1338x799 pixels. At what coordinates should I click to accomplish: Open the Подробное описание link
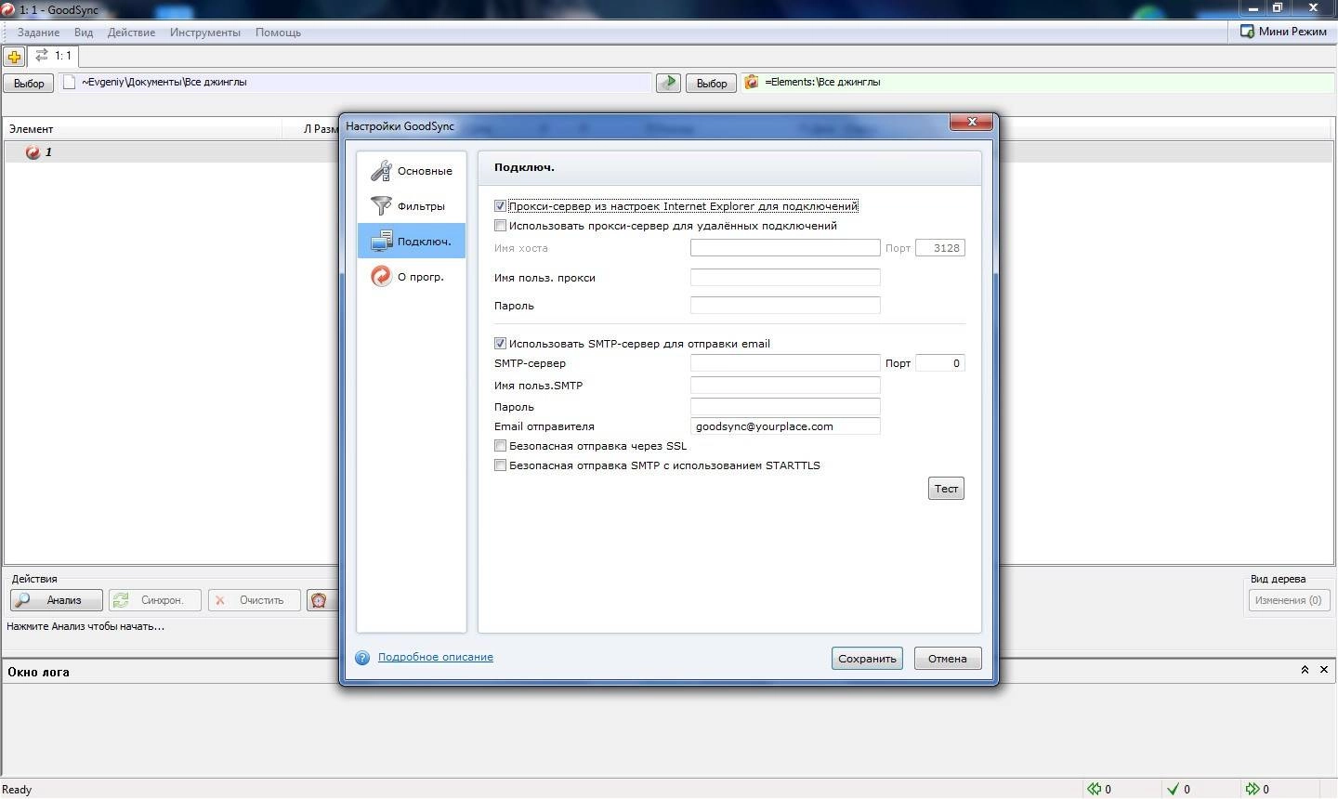[x=436, y=657]
